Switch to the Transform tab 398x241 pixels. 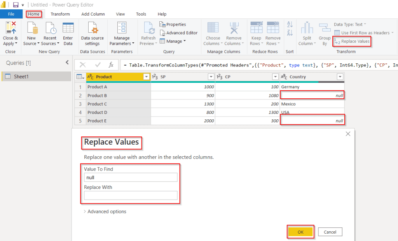(x=60, y=14)
